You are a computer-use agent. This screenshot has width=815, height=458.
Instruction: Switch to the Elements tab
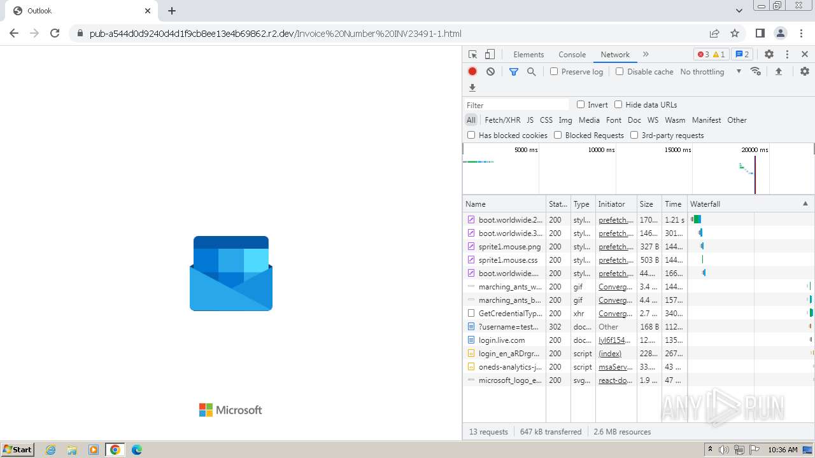pyautogui.click(x=528, y=55)
